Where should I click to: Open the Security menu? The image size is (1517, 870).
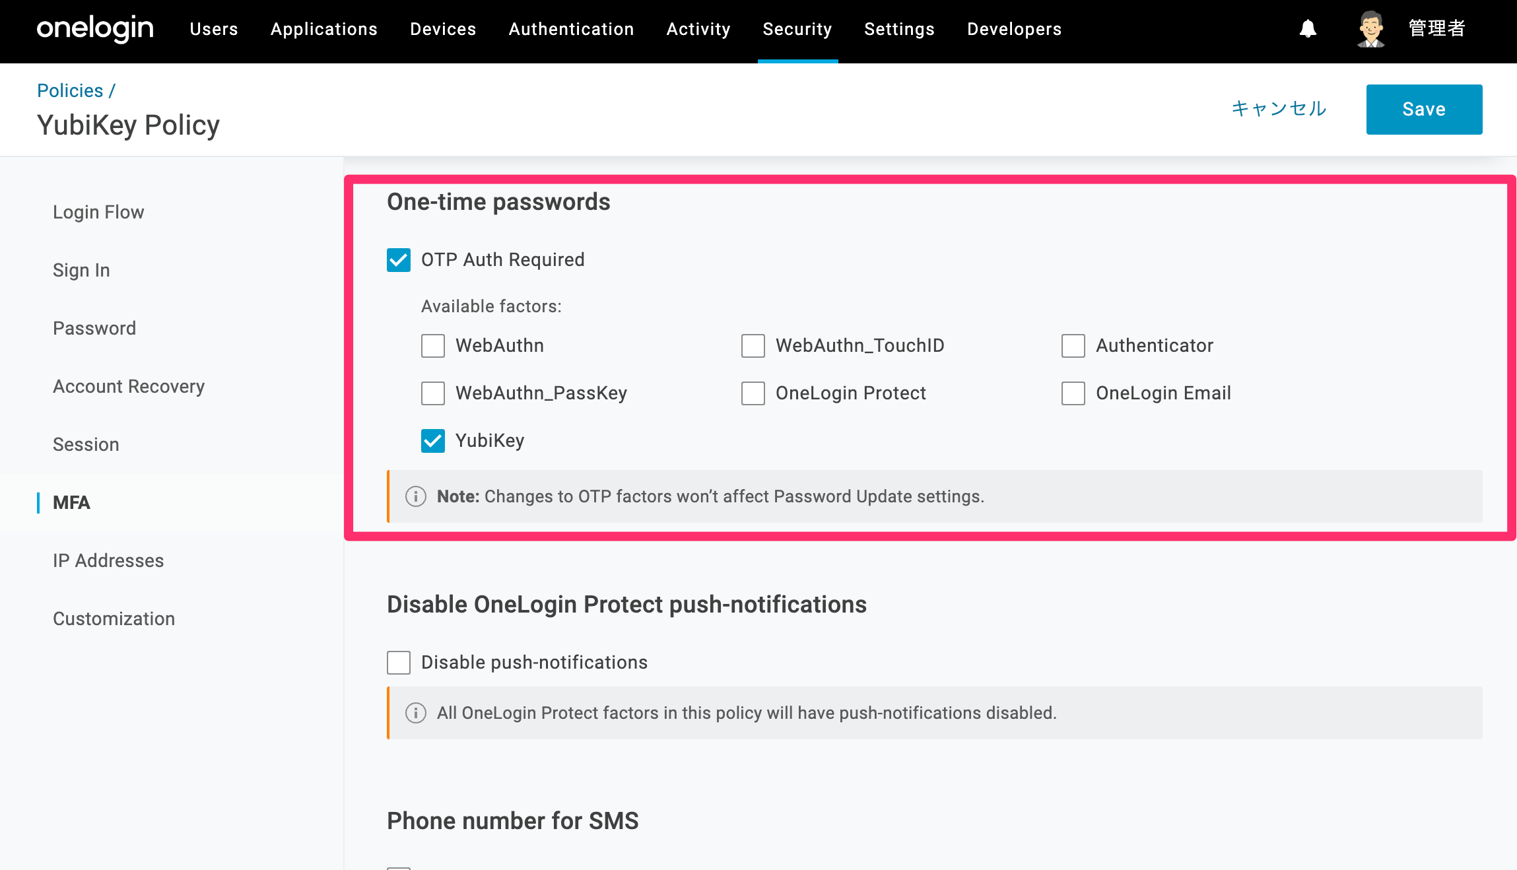tap(797, 29)
